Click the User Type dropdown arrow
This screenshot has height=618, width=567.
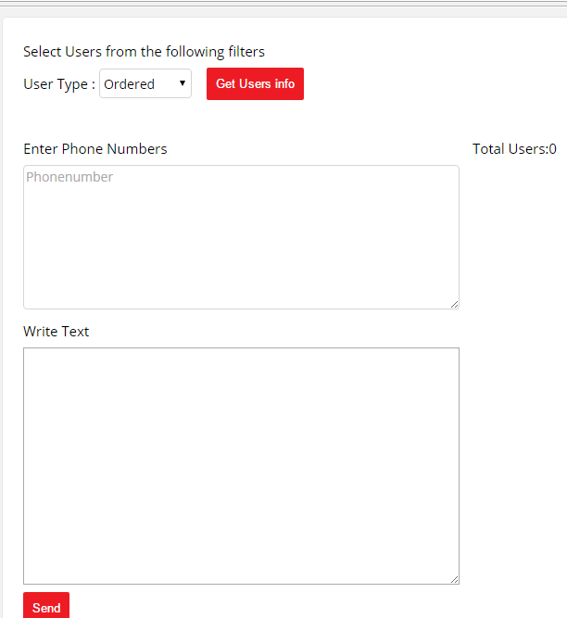tap(183, 83)
